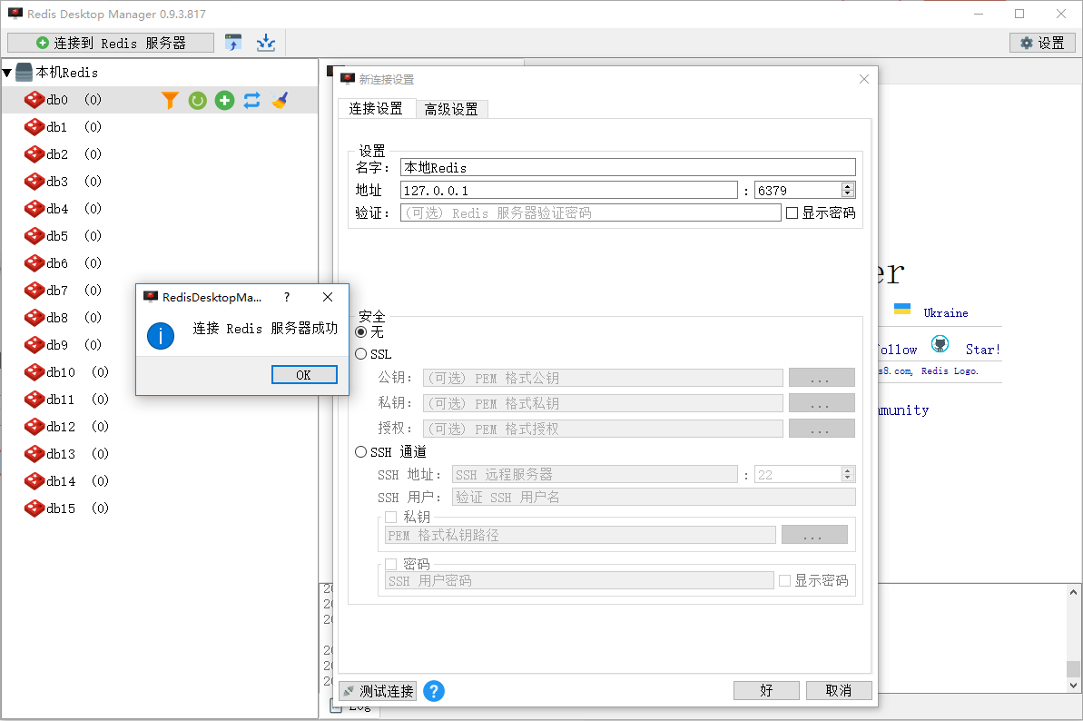Click the export connections icon in toolbar

pos(266,43)
